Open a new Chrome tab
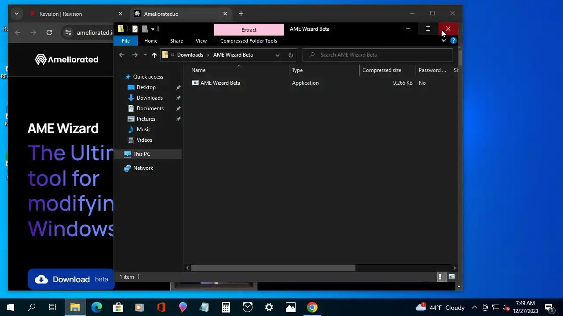Image resolution: width=563 pixels, height=316 pixels. tap(241, 14)
